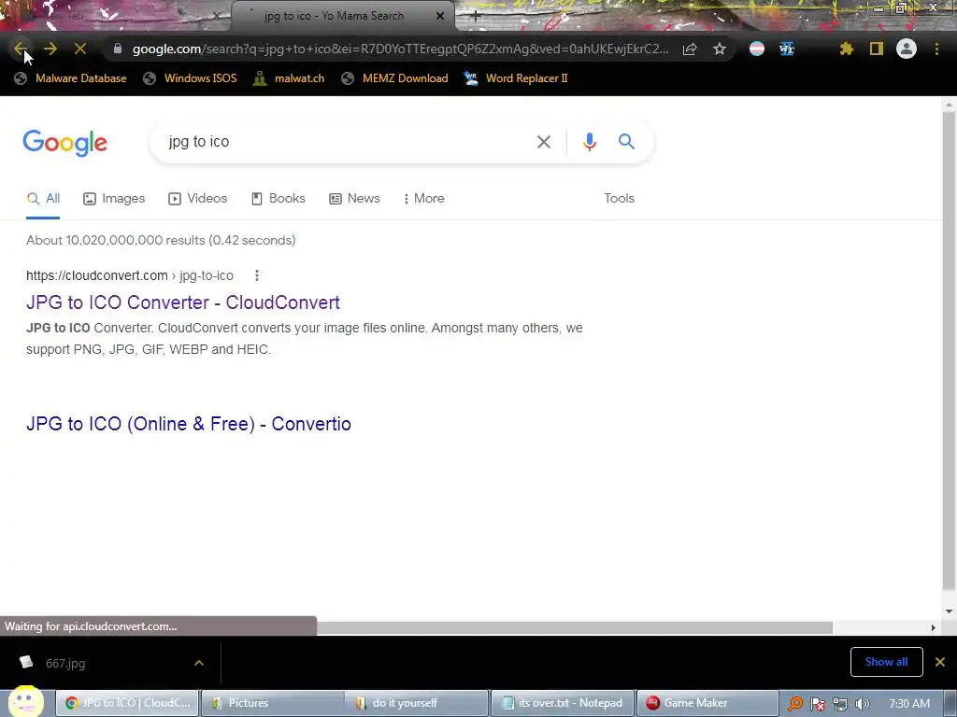Switch to do it yourself taskbar window

[417, 703]
